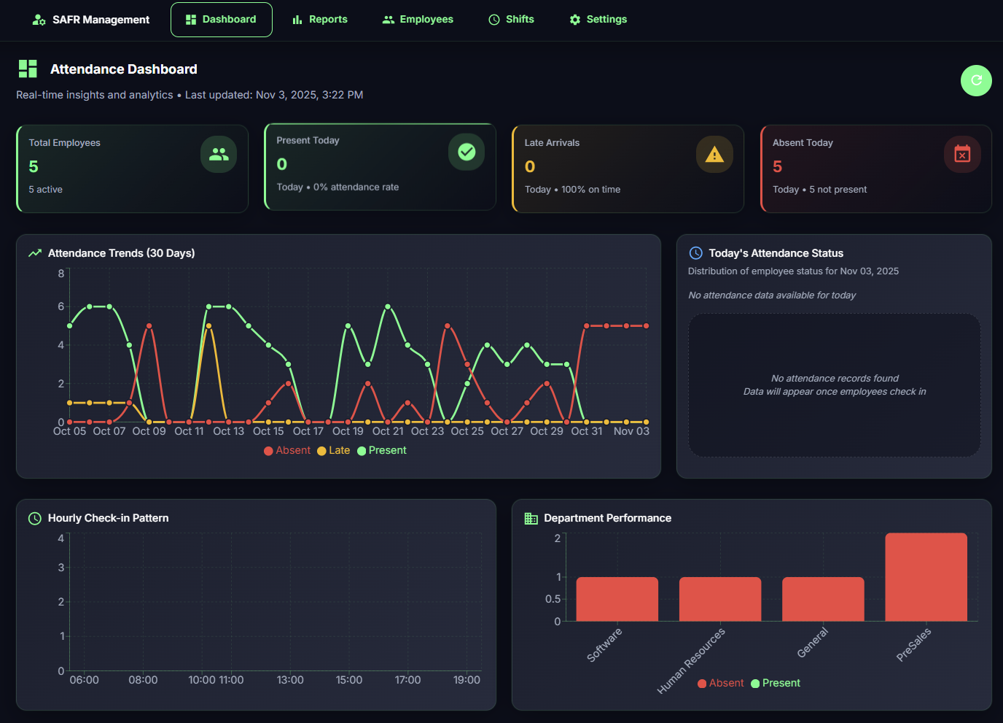The image size is (1003, 723).
Task: Toggle Absent series in Attendance Trends legend
Action: (x=287, y=450)
